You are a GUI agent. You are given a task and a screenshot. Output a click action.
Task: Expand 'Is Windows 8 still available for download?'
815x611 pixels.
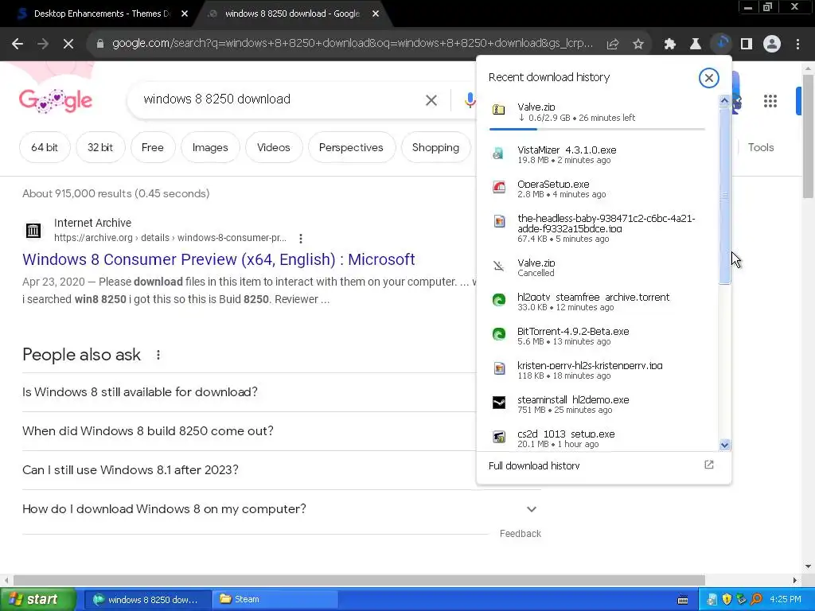click(x=249, y=392)
